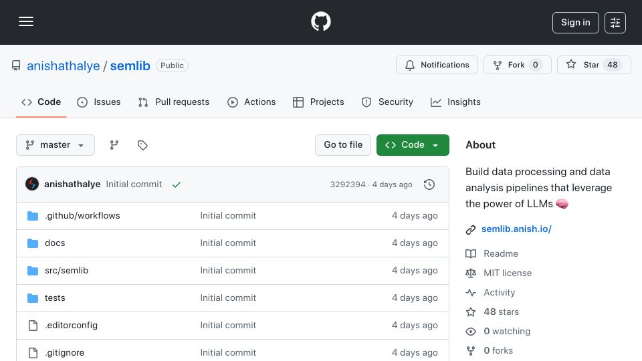Click the Sign in button
Image resolution: width=642 pixels, height=361 pixels.
click(575, 23)
